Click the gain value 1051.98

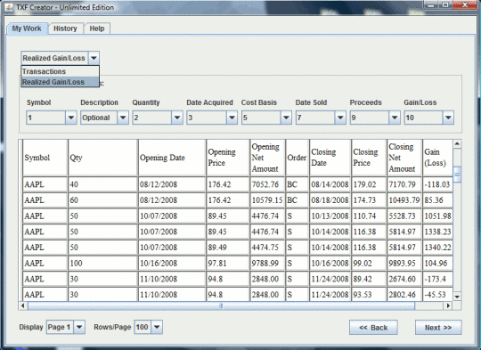point(437,216)
